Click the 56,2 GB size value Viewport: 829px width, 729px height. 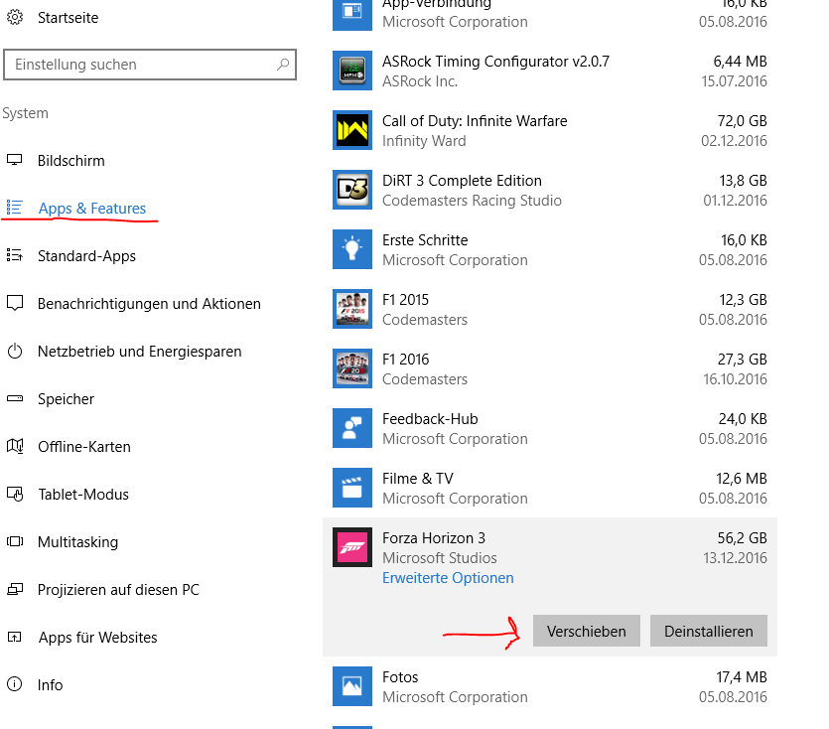pos(742,538)
